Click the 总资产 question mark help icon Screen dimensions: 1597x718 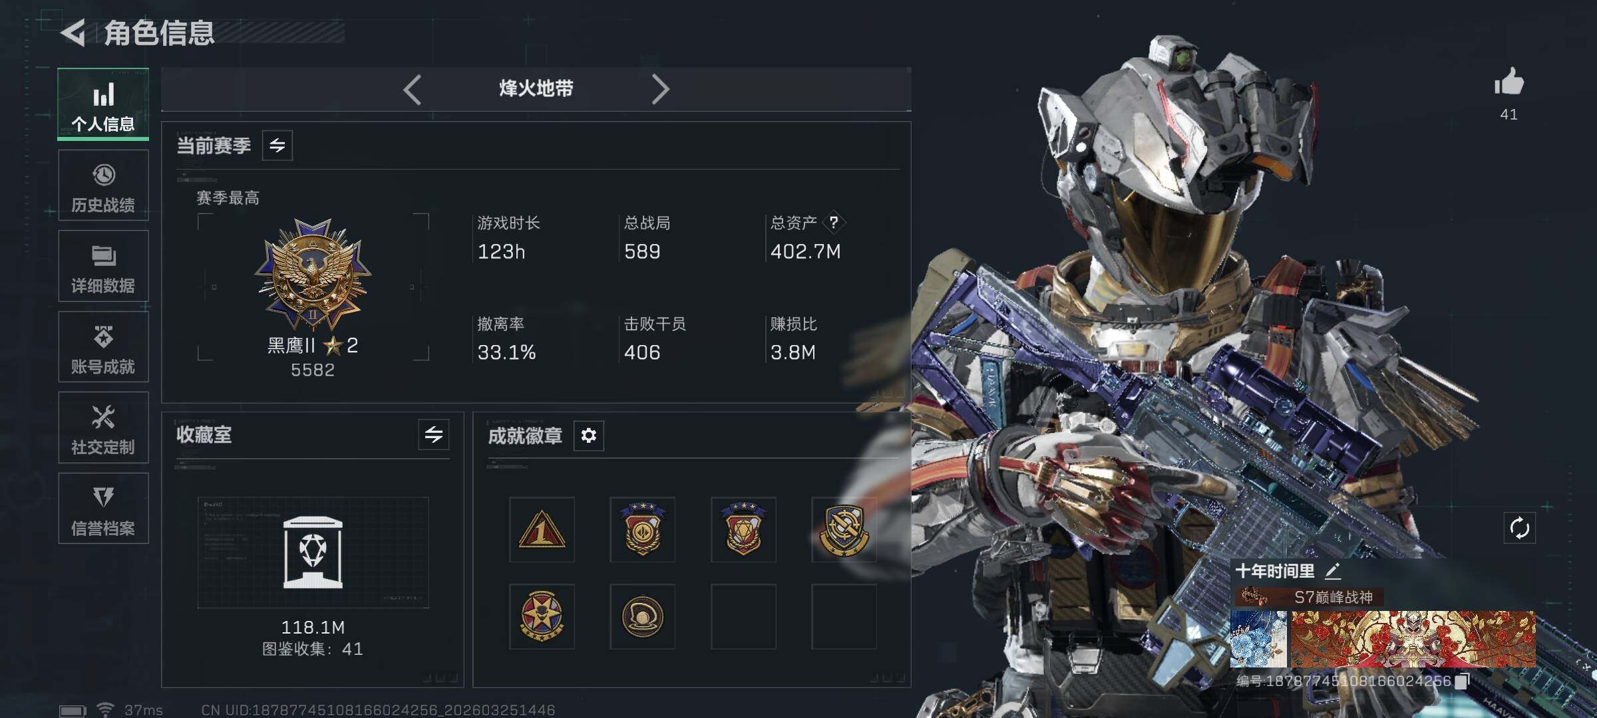pos(834,222)
